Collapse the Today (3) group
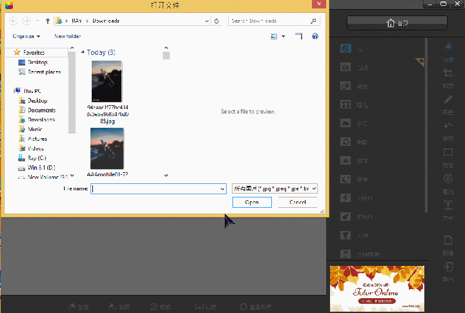The image size is (465, 313). 83,52
